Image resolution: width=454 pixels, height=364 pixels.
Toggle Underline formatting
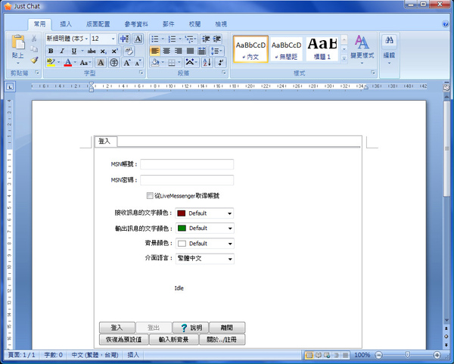pos(74,51)
